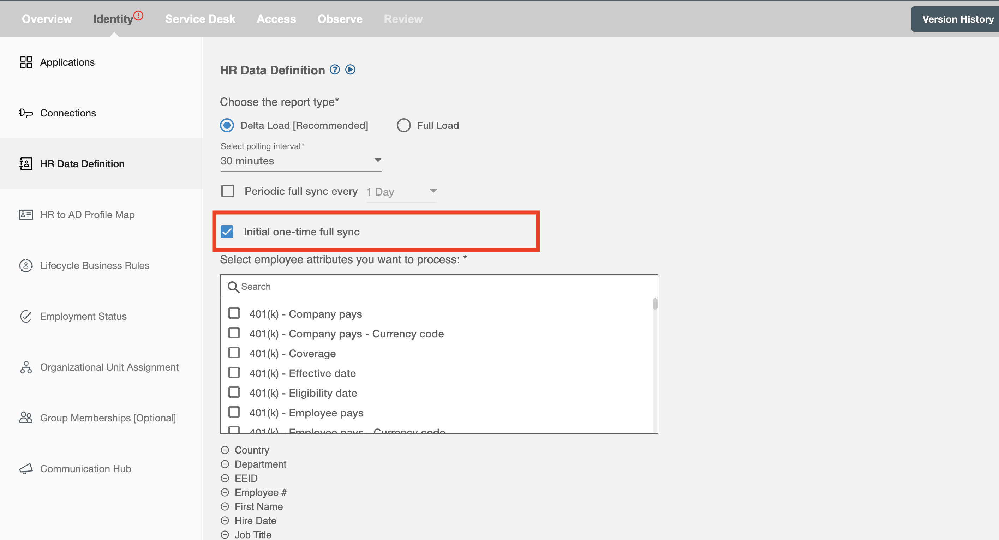Viewport: 999px width, 540px height.
Task: Open the Review tab
Action: click(403, 19)
